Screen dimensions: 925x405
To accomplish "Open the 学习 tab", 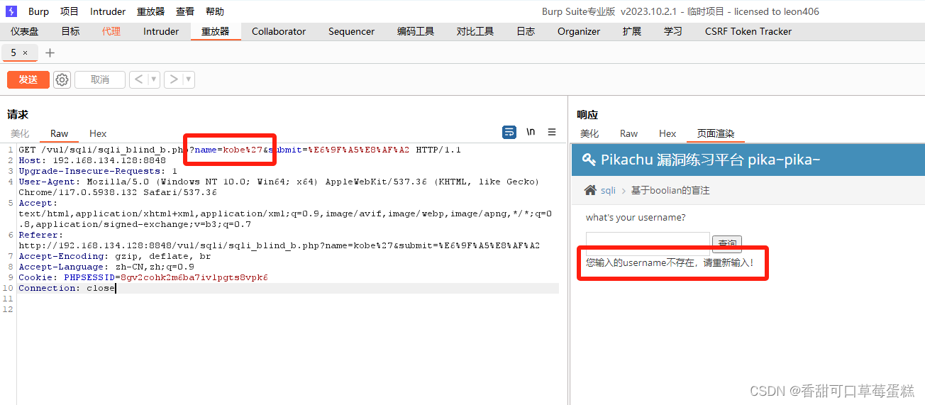I will (x=673, y=31).
